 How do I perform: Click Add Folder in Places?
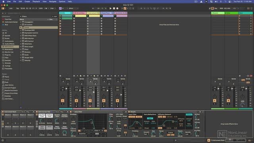tap(9, 99)
